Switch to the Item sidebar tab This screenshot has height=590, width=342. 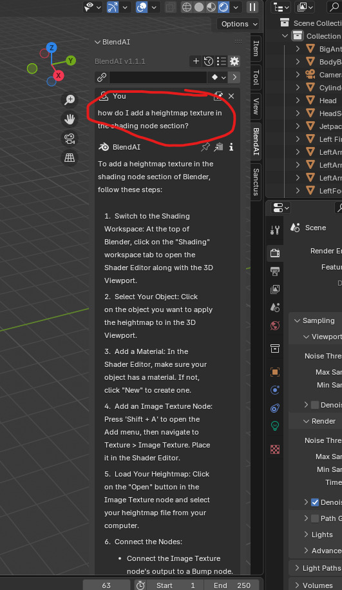click(x=256, y=48)
